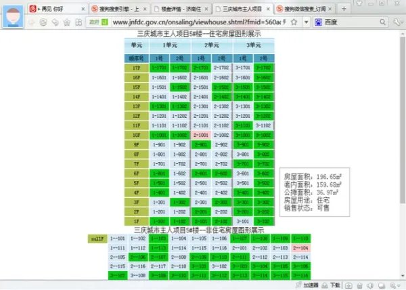Click cell 2-802
Viewport: 406px width, 290px height.
[x=221, y=154]
